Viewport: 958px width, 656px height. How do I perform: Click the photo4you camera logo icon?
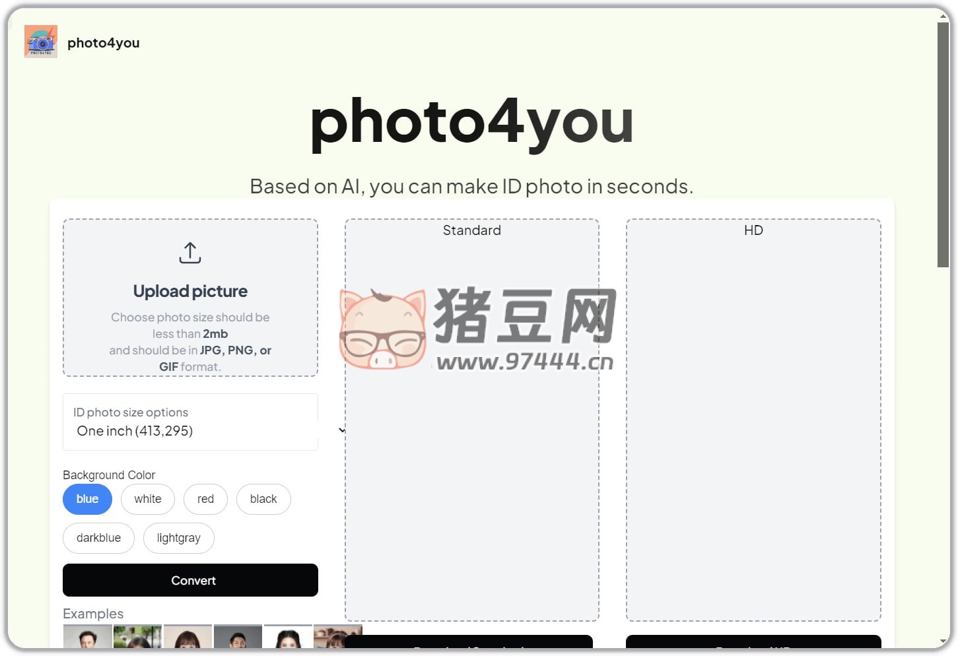pyautogui.click(x=41, y=42)
